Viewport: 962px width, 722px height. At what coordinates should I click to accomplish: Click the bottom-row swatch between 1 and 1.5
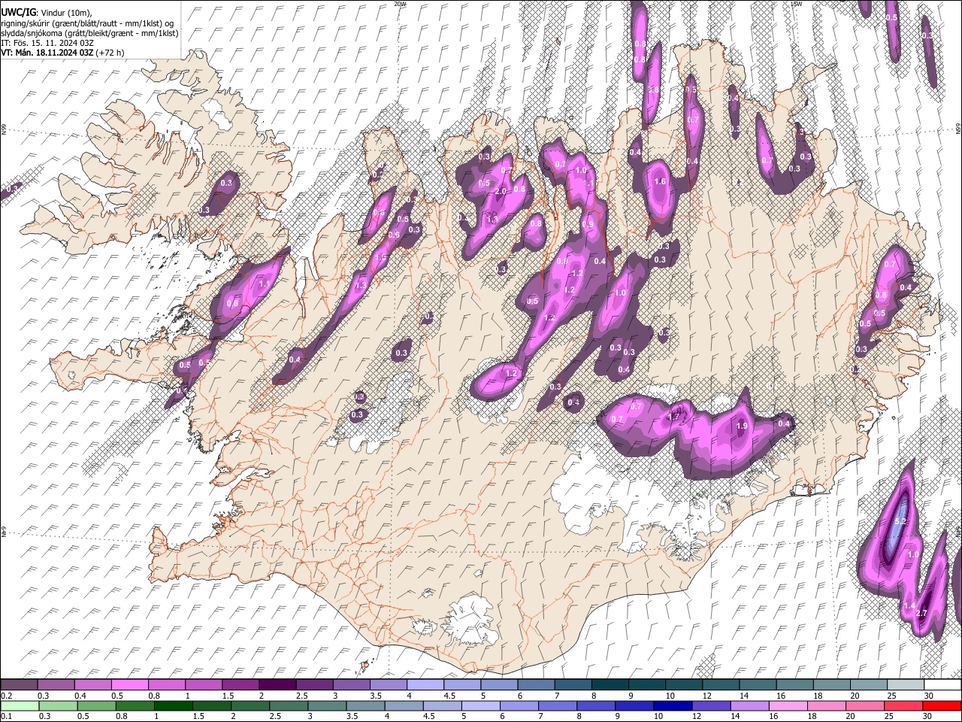[174, 705]
